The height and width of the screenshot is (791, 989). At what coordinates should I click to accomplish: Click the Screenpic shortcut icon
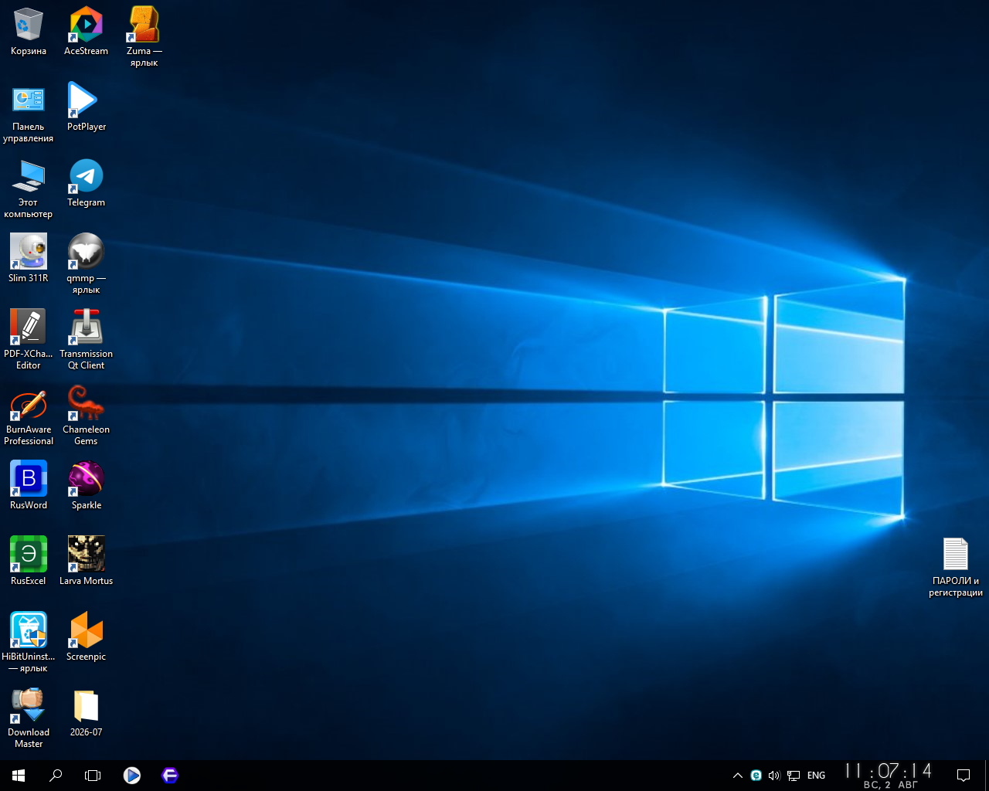86,637
